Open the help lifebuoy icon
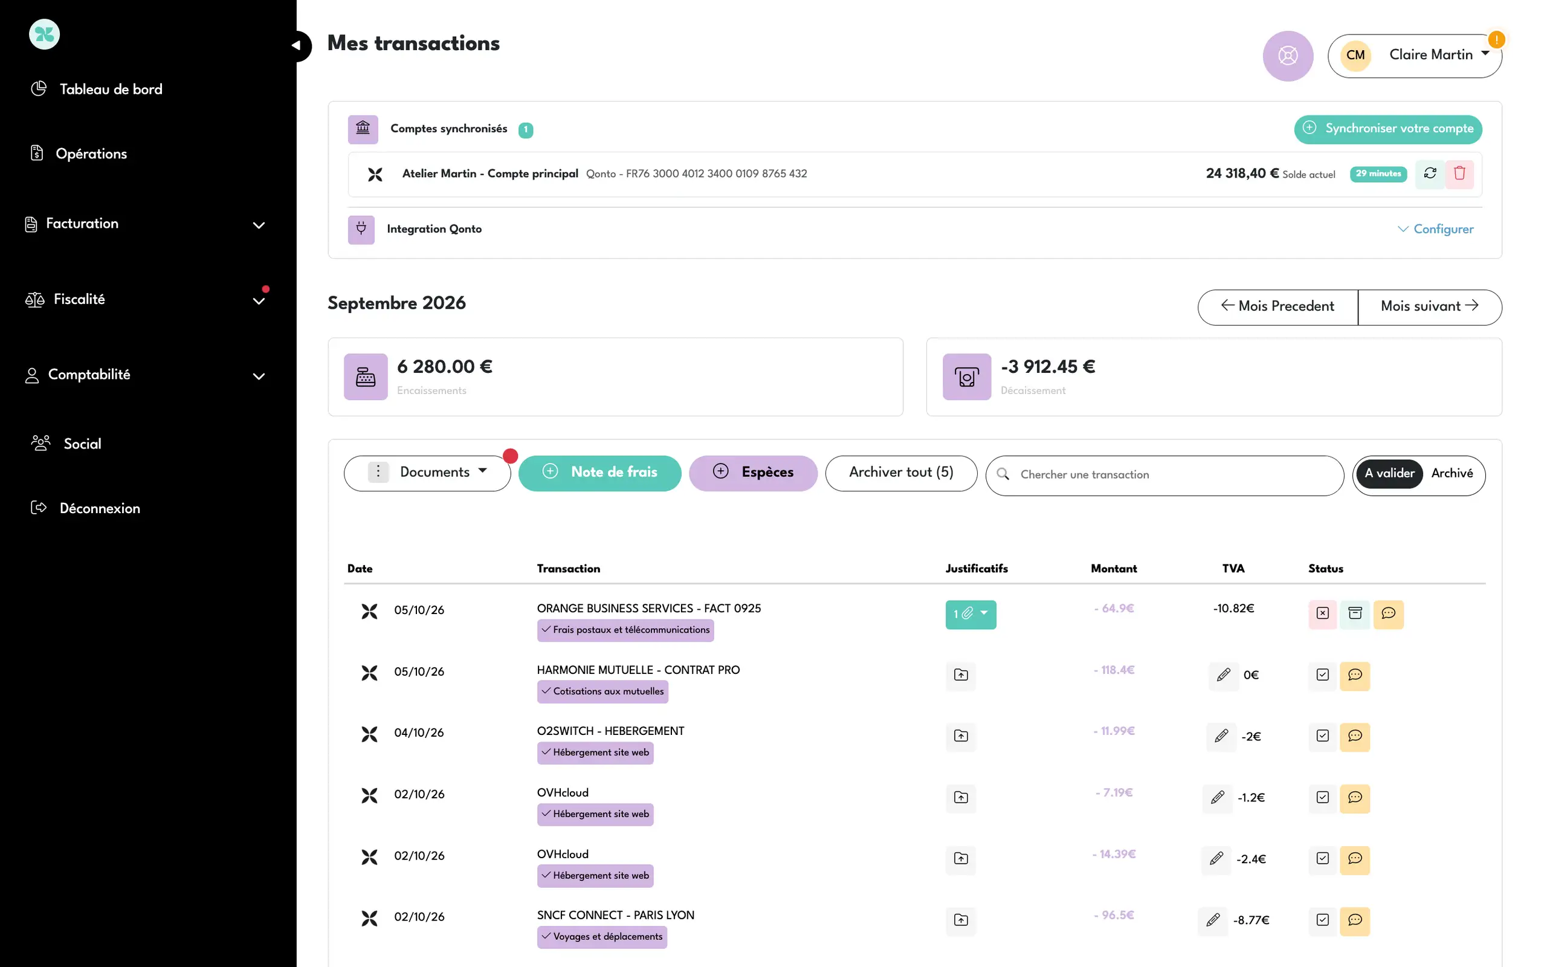 pyautogui.click(x=1288, y=56)
